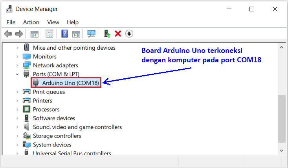The width and height of the screenshot is (288, 168).
Task: Click the red X Uninstall device icon
Action: click(118, 34)
